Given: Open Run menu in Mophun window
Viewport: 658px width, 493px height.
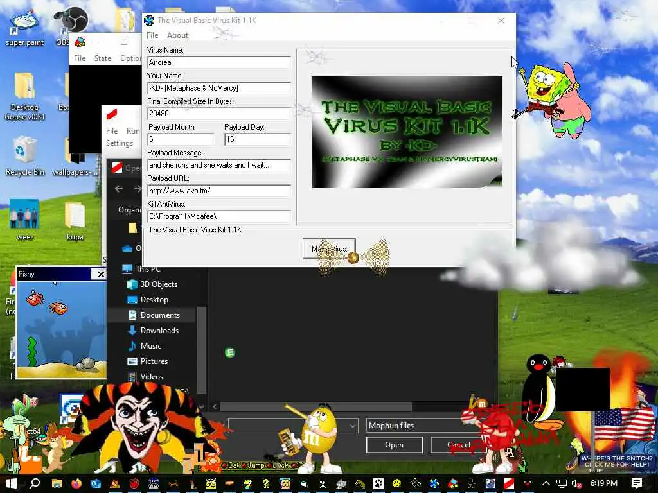Looking at the screenshot, I should tap(133, 131).
